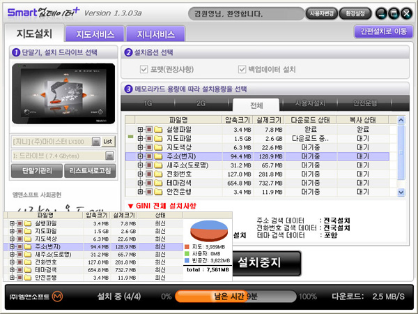The height and width of the screenshot is (314, 418).
Task: Toggle the 포맷(권장사항) checkbox
Action: tap(144, 69)
